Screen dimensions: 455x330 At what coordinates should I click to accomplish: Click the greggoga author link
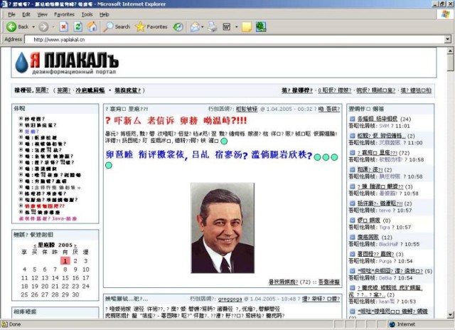click(230, 299)
